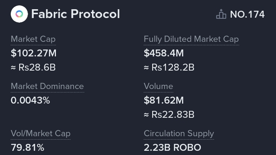
Task: Tap the Market Dominance label
Action: 47,86
